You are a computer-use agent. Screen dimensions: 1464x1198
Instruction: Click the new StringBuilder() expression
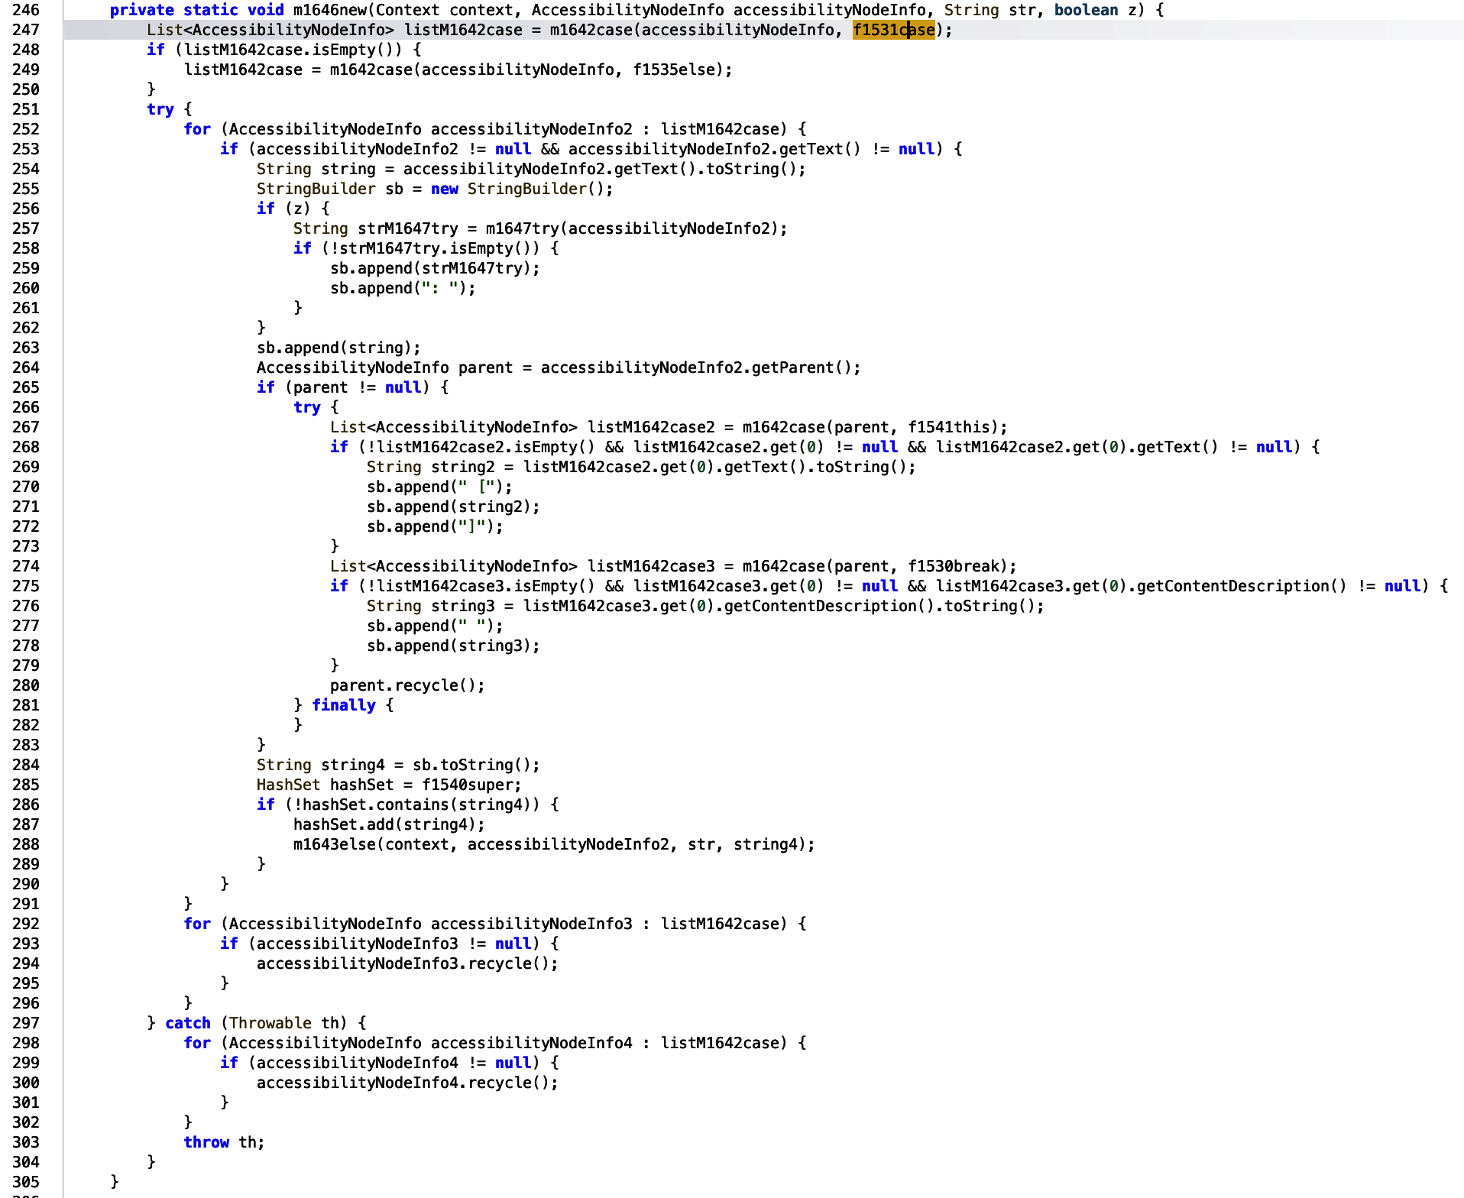click(x=521, y=189)
